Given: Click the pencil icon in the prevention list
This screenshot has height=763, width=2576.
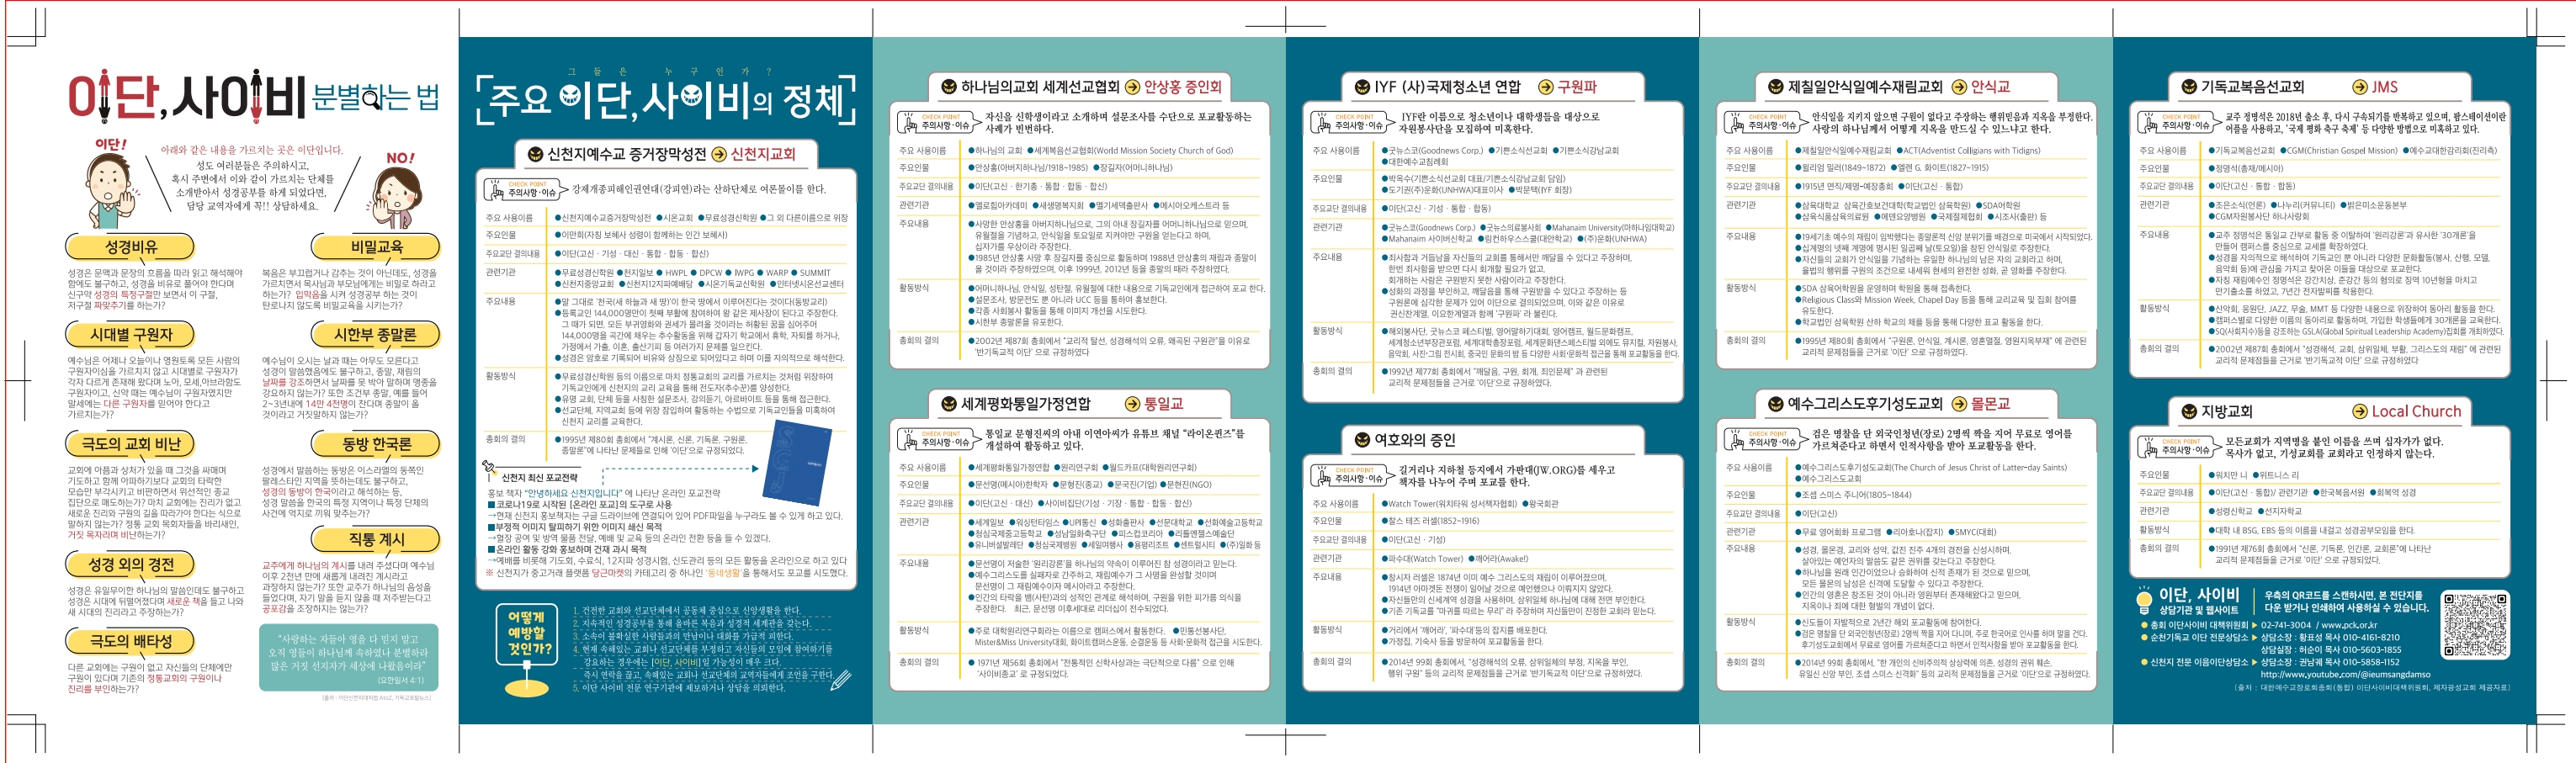Looking at the screenshot, I should click(841, 680).
